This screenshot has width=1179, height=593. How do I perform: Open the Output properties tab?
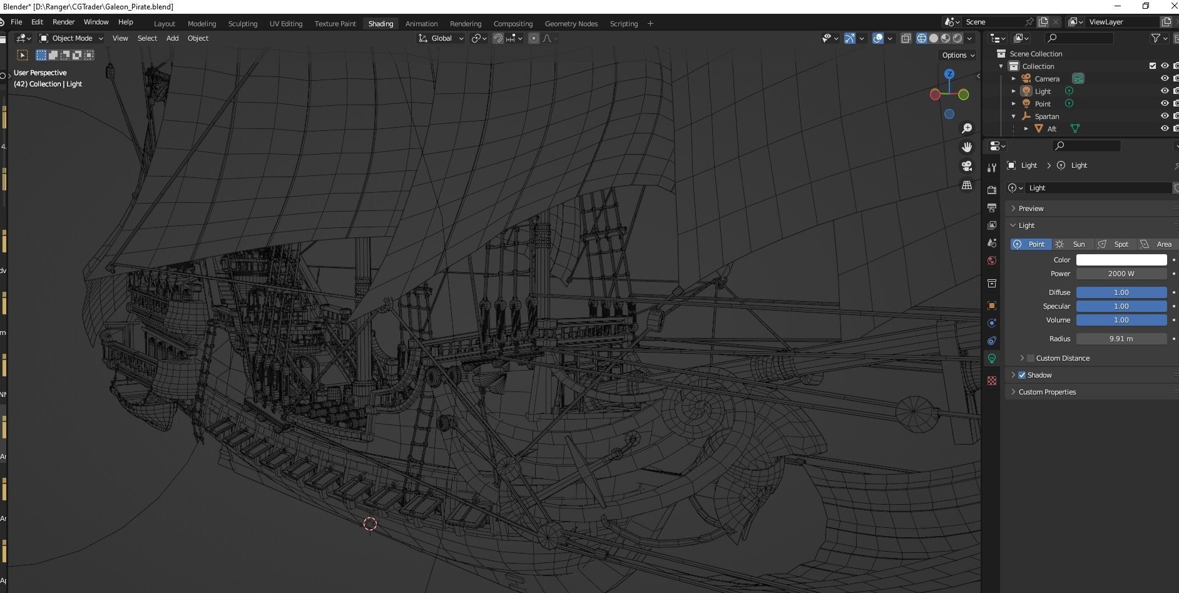point(992,207)
